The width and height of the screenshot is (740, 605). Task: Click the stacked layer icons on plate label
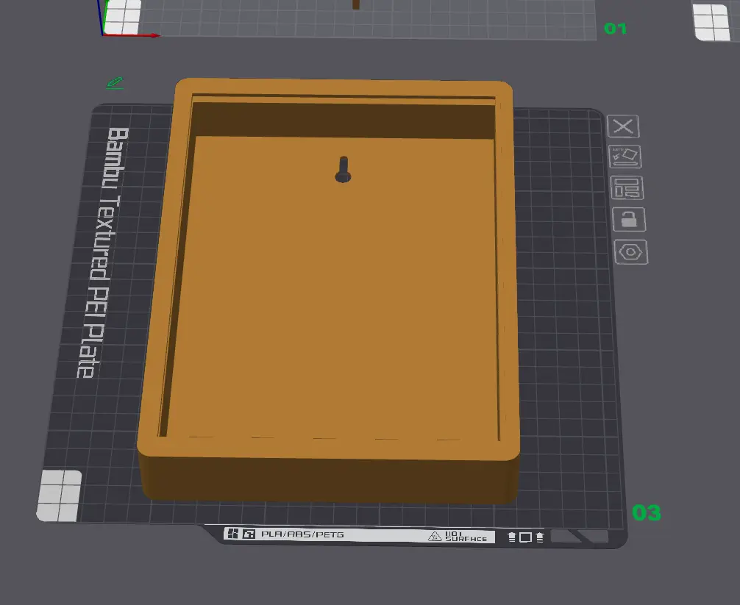pyautogui.click(x=525, y=537)
